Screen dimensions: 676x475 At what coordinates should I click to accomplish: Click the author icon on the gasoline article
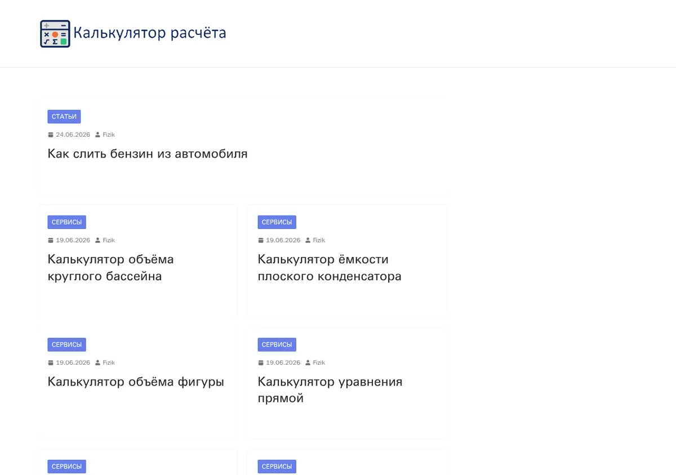tap(97, 135)
